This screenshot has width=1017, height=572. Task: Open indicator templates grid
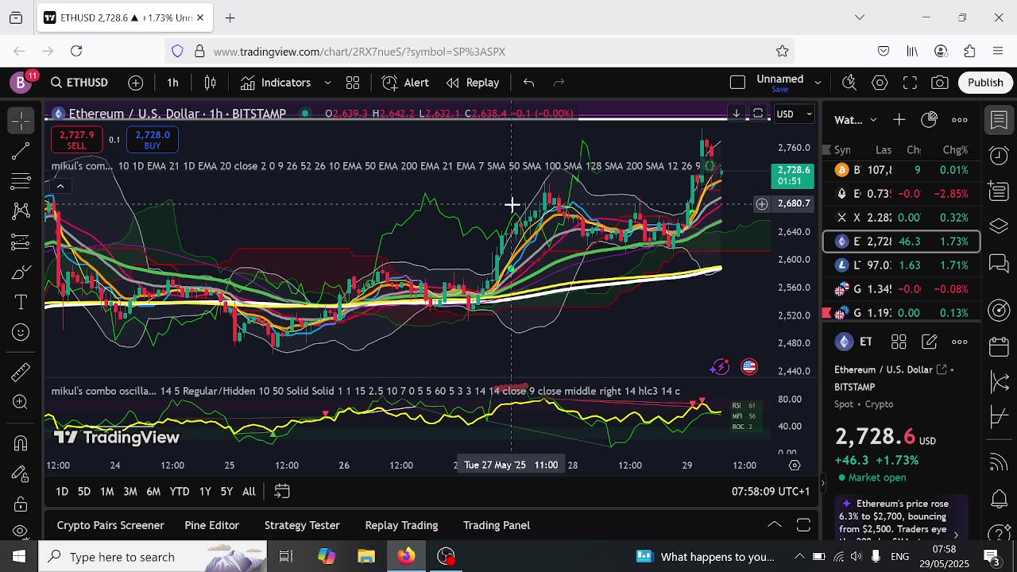(x=353, y=83)
